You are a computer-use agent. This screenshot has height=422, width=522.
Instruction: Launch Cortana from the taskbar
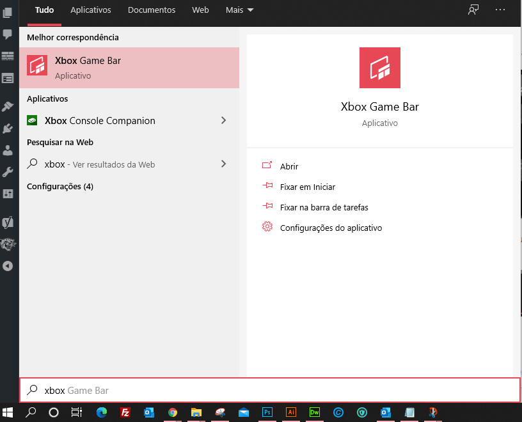tap(54, 412)
